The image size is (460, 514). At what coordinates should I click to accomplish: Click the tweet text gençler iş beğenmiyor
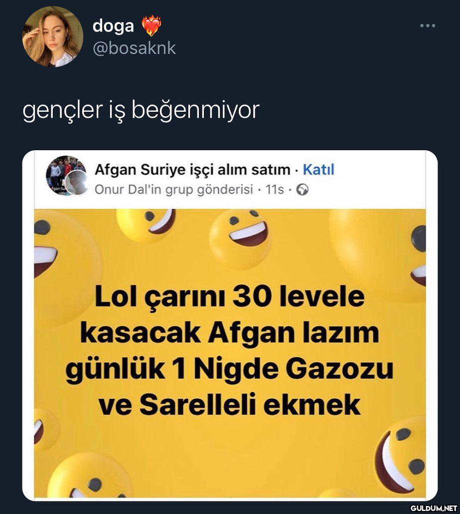pyautogui.click(x=141, y=110)
